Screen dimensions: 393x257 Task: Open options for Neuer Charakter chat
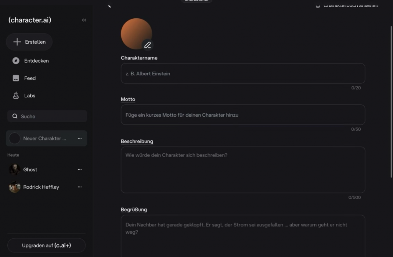point(80,138)
